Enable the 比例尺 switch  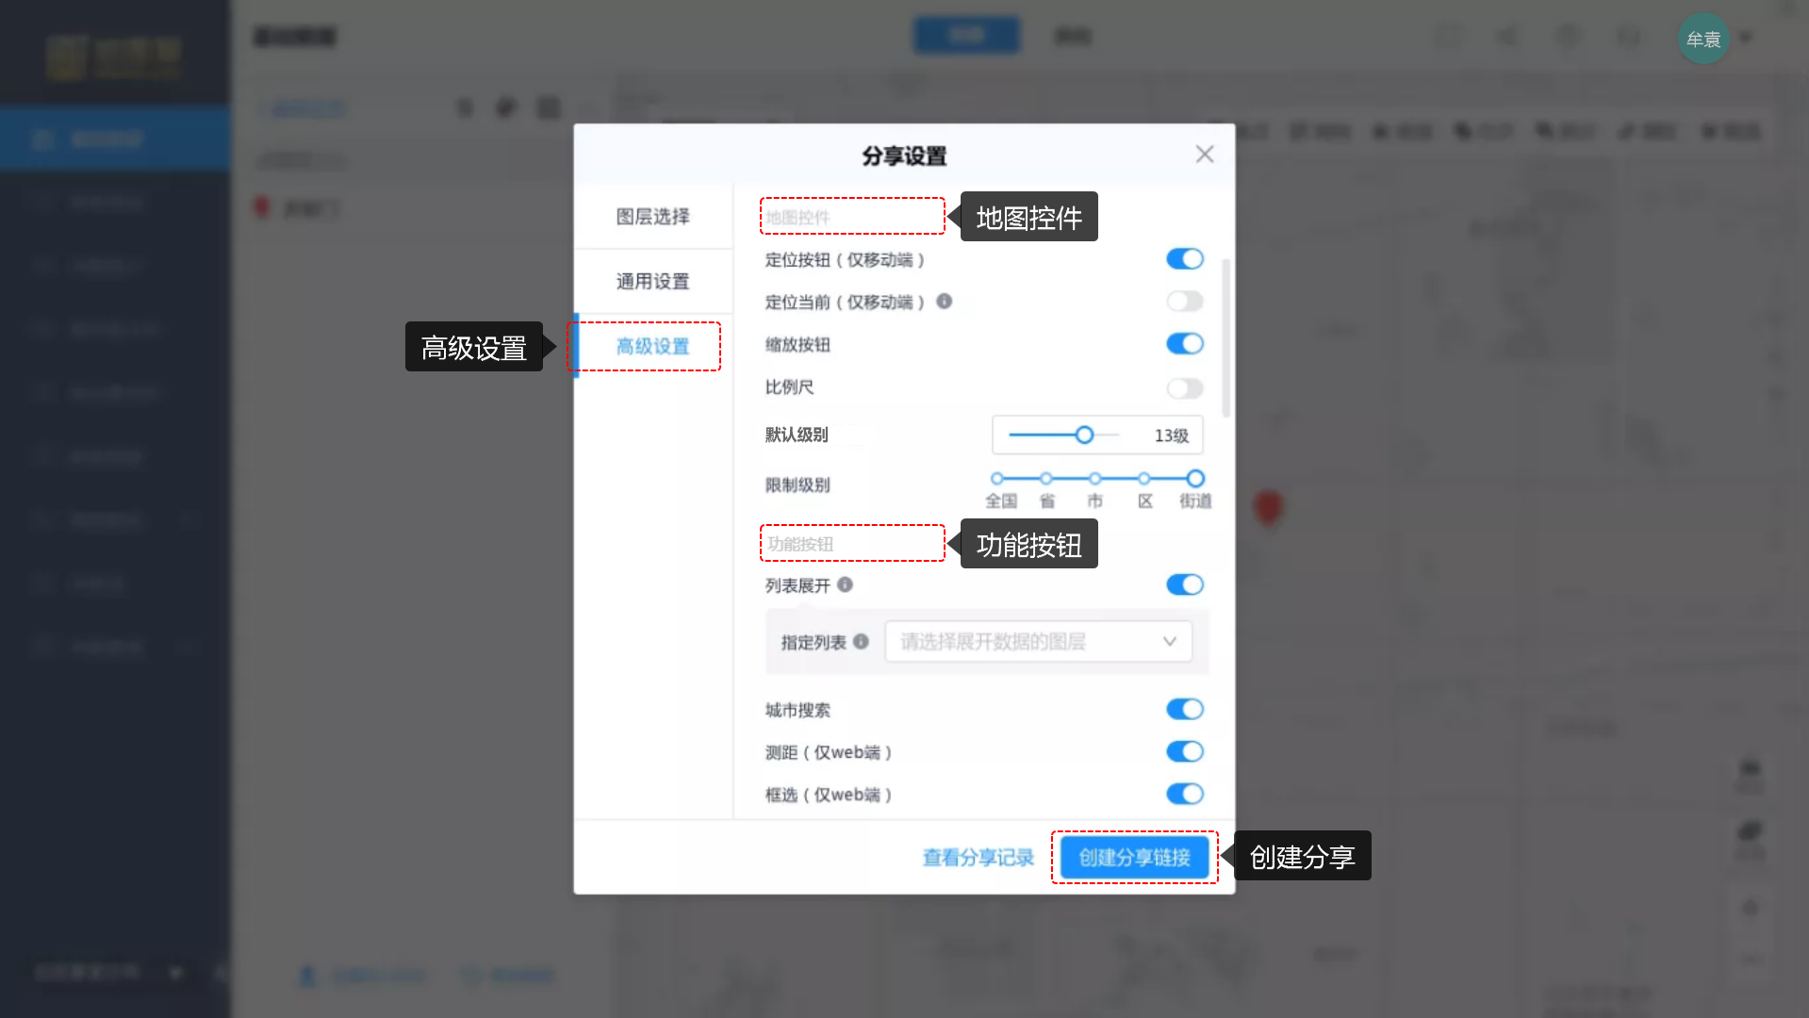(1184, 387)
